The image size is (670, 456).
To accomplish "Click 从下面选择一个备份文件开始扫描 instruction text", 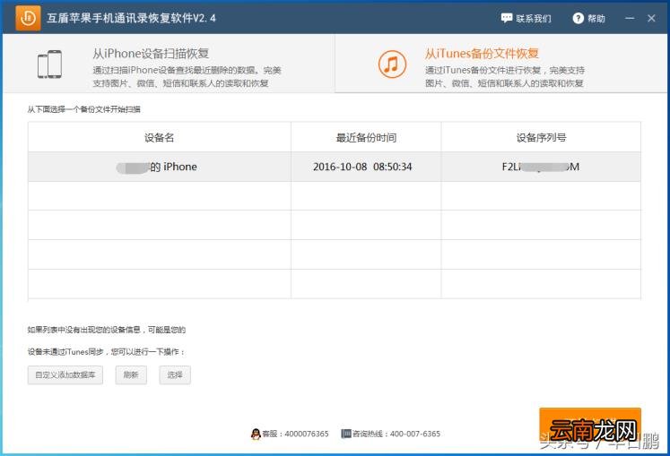I will [x=83, y=109].
